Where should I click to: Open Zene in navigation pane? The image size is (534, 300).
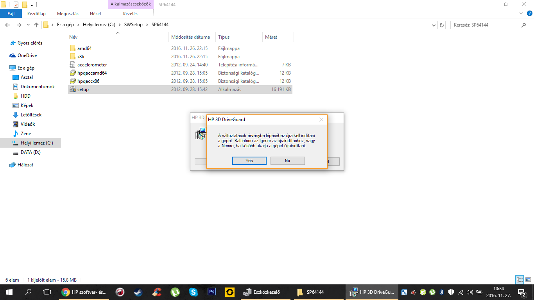[26, 134]
